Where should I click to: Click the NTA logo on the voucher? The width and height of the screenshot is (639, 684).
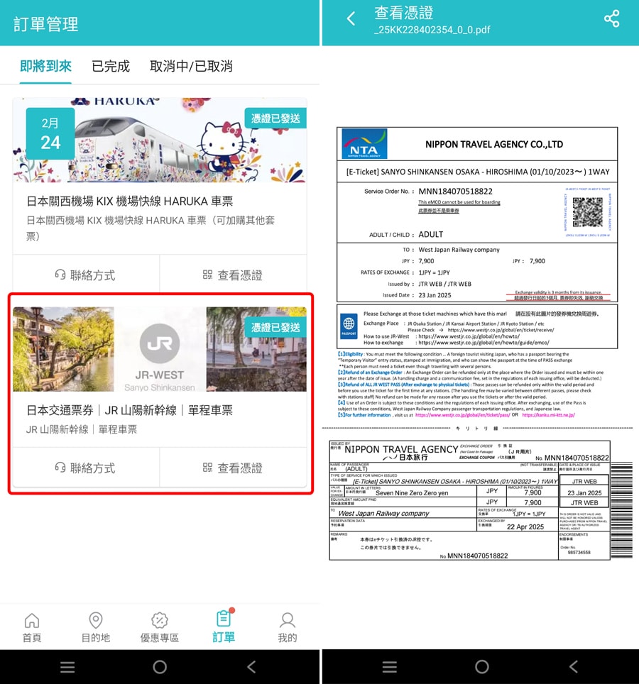coord(364,143)
